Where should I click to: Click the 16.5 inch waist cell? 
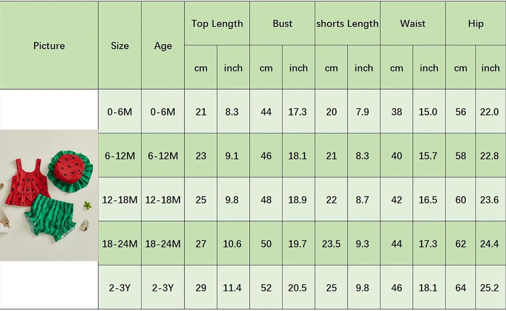(428, 200)
